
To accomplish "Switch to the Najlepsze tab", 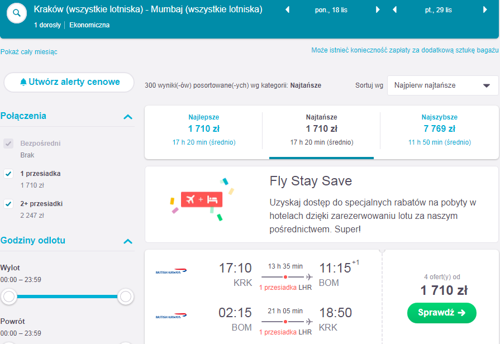I will tap(204, 130).
